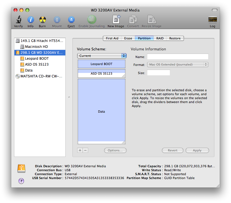This screenshot has width=231, height=203.
Task: Switch to the First Aid tab
Action: (x=112, y=38)
